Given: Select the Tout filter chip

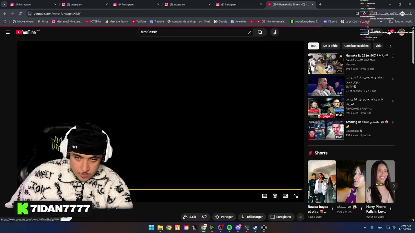Looking at the screenshot, I should [313, 46].
